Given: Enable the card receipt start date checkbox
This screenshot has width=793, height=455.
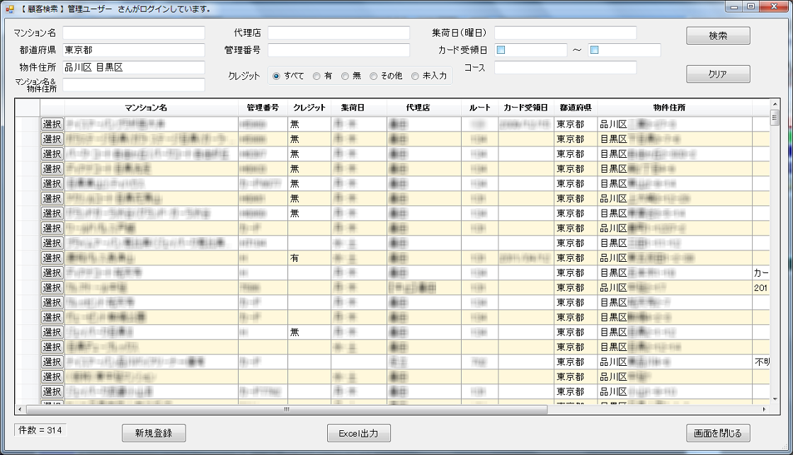Looking at the screenshot, I should 501,50.
